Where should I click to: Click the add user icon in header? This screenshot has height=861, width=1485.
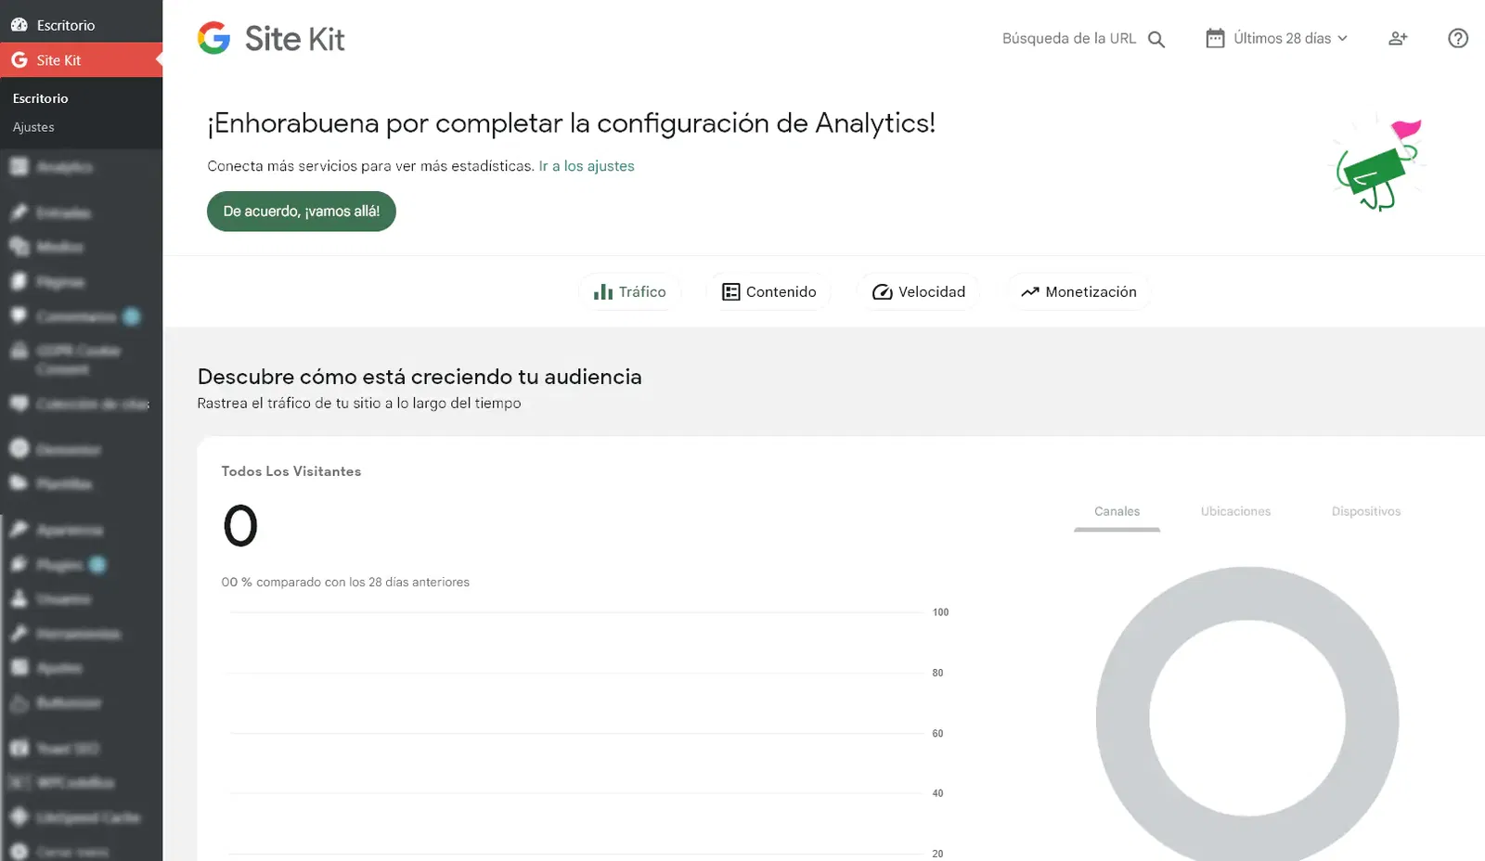(x=1398, y=38)
